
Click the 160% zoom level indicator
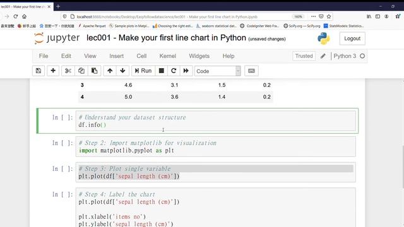click(298, 16)
